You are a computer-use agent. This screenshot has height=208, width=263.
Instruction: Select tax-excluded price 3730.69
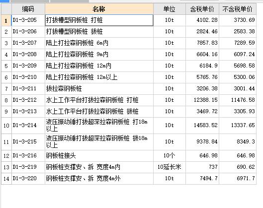tap(238, 20)
